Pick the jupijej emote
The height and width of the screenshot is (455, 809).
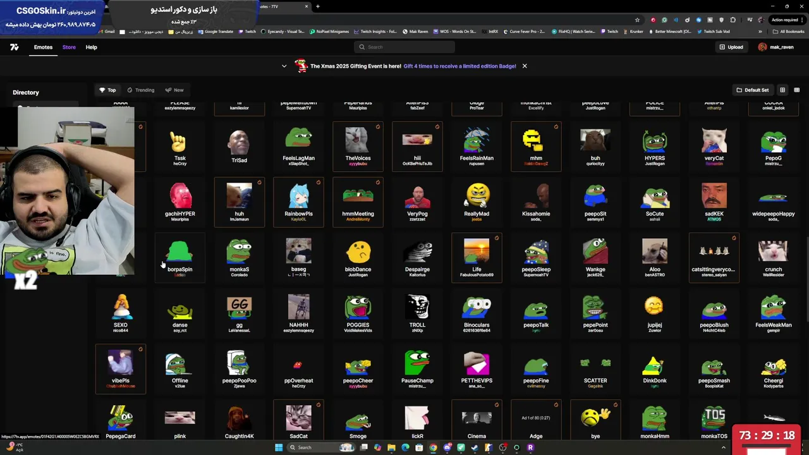(x=655, y=313)
